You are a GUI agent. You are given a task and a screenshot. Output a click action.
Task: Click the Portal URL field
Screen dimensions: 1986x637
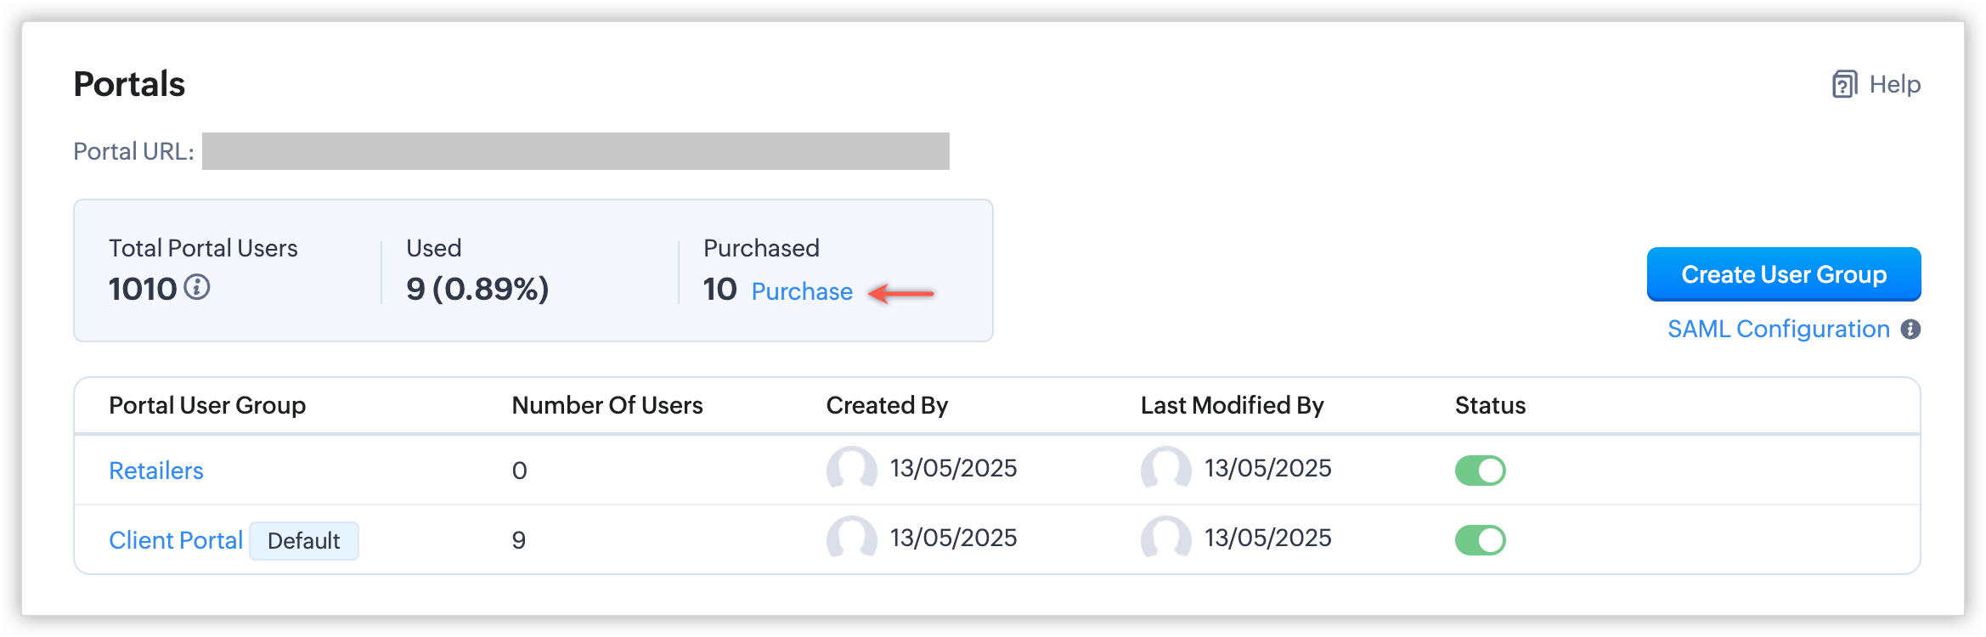click(x=575, y=151)
